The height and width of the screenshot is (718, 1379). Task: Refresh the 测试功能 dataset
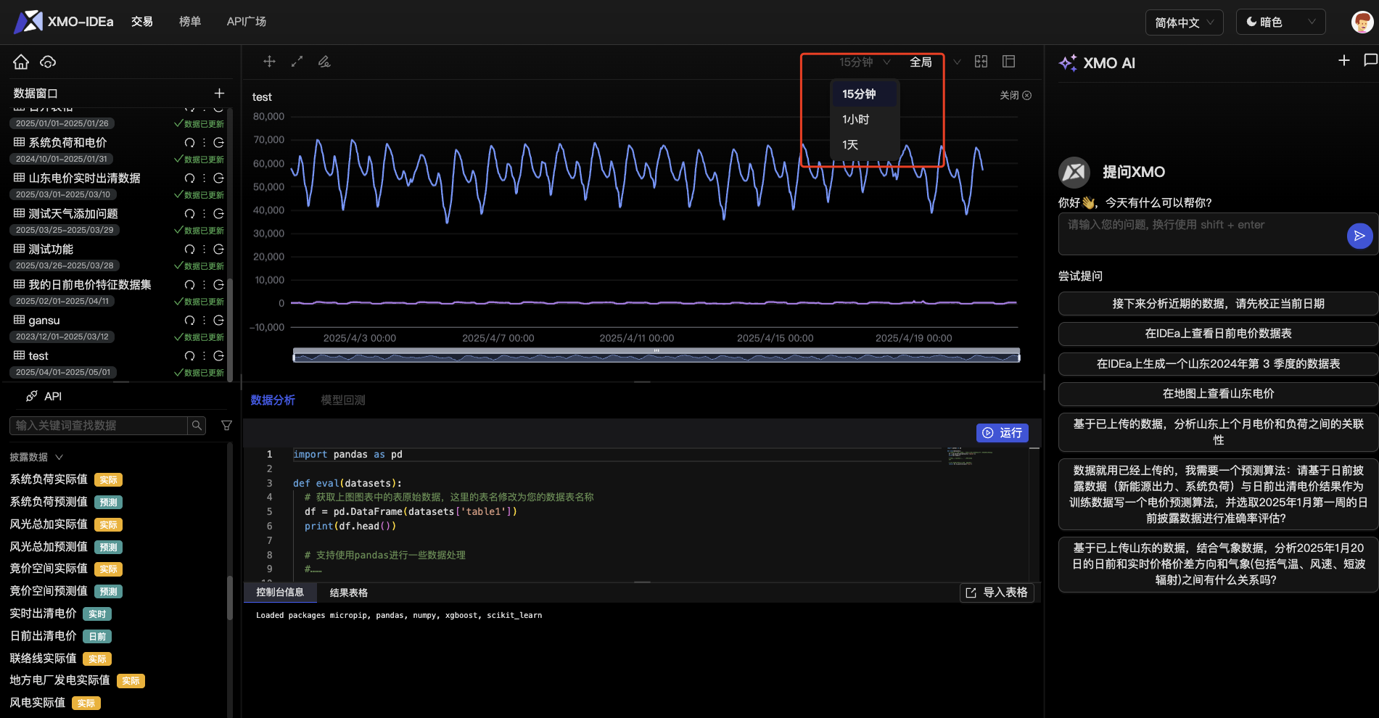(x=189, y=249)
